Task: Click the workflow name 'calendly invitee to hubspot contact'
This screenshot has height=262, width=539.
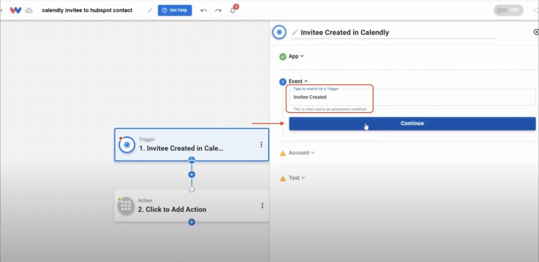Action: click(x=87, y=11)
